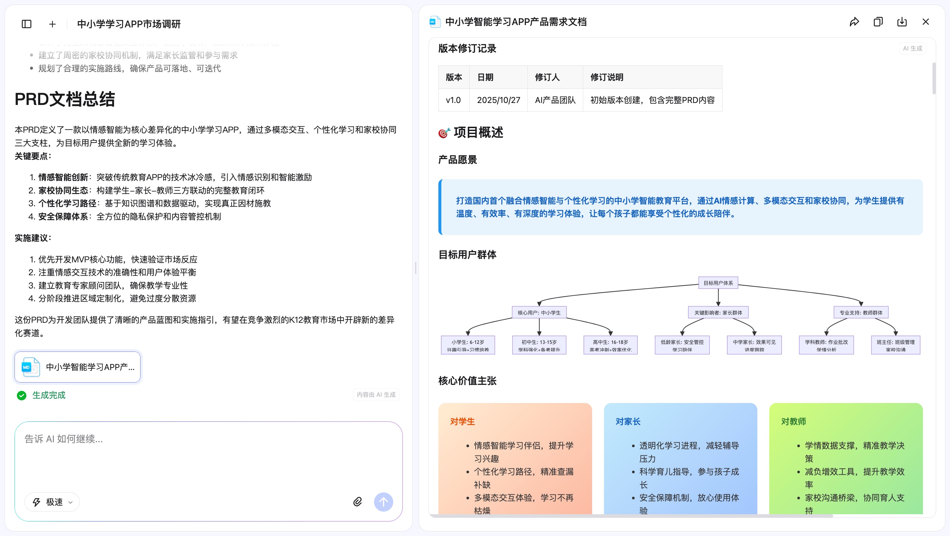This screenshot has width=950, height=536.
Task: Download the document via download icon
Action: pyautogui.click(x=902, y=22)
